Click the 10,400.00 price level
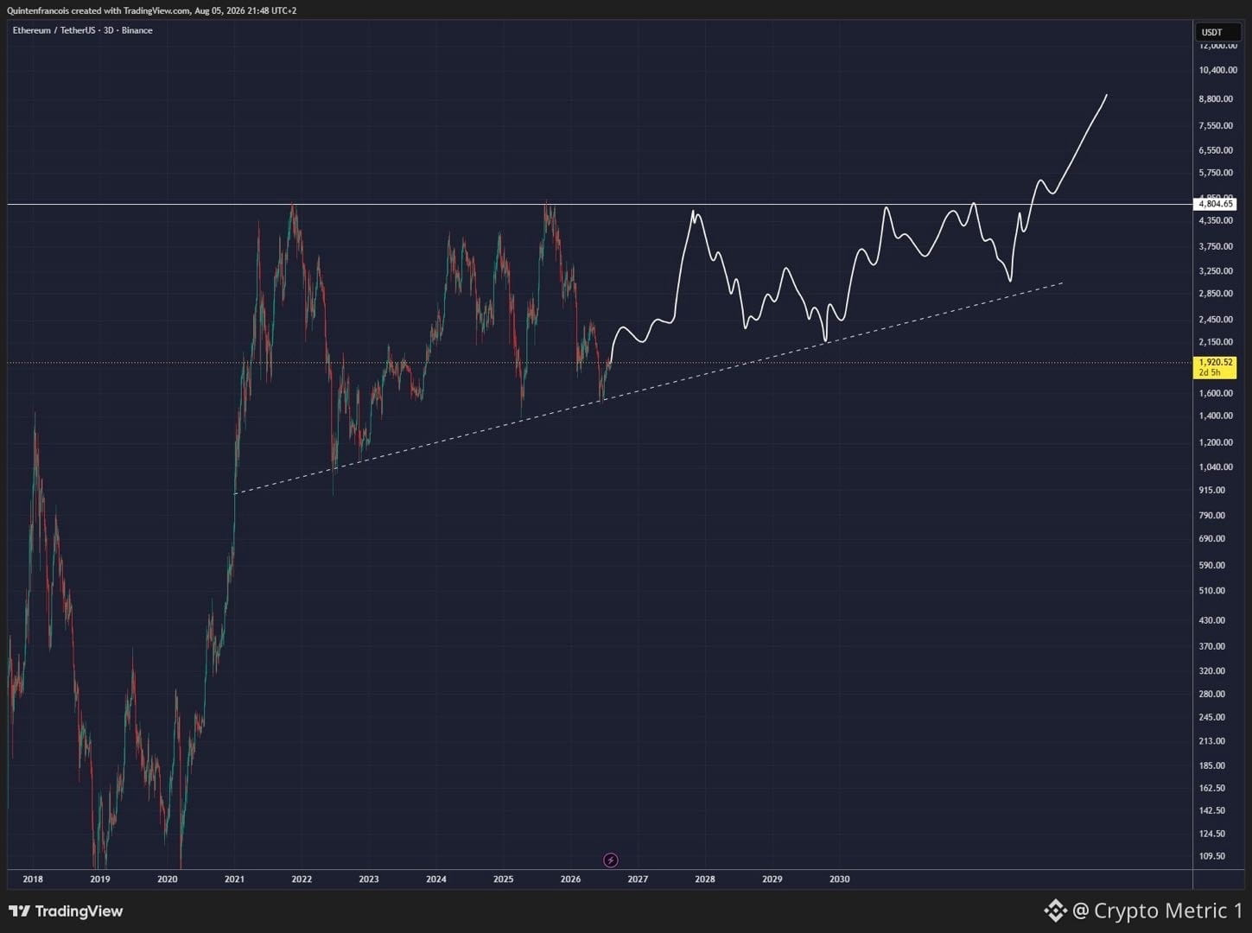This screenshot has width=1252, height=933. [x=1217, y=70]
